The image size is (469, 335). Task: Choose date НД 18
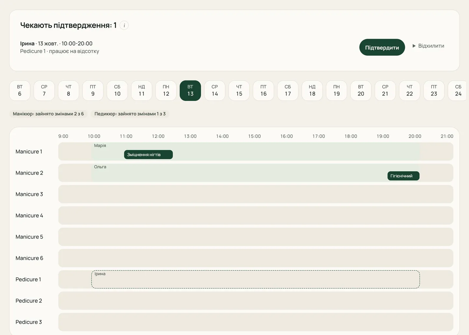pyautogui.click(x=312, y=91)
